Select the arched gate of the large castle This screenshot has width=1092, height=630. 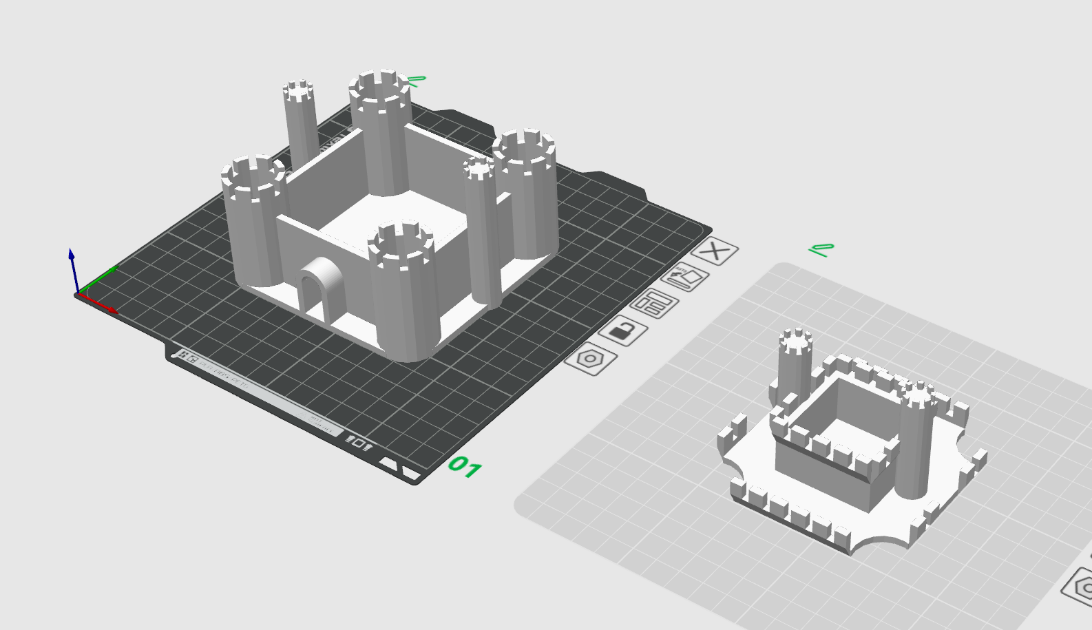point(321,289)
